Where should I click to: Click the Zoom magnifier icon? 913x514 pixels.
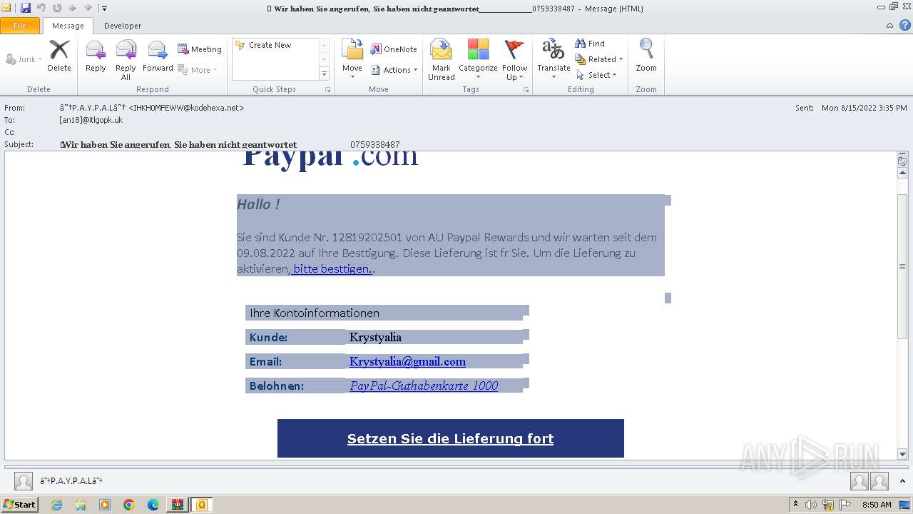646,56
